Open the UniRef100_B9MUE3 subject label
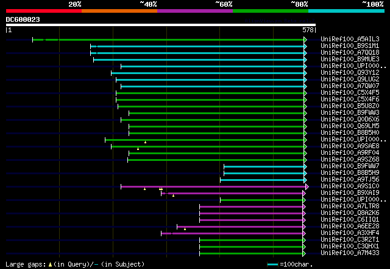Image resolution: width=390 pixels, height=269 pixels. pos(350,60)
